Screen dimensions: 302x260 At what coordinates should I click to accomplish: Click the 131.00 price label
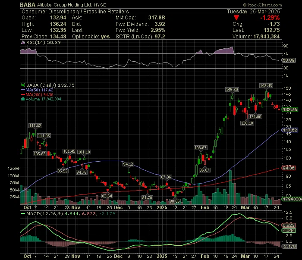pyautogui.click(x=255, y=116)
